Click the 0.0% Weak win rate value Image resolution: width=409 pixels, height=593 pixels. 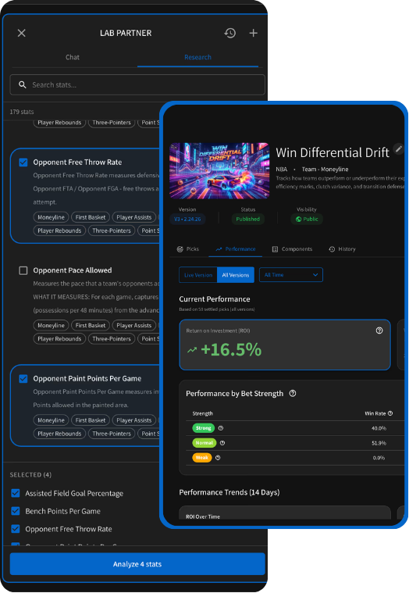pos(379,458)
